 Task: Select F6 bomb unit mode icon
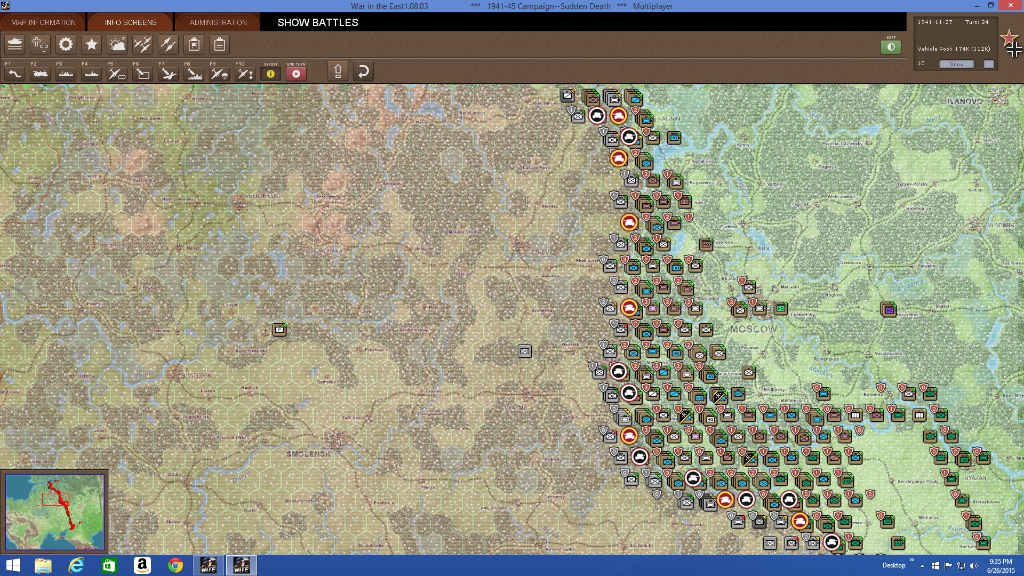[143, 74]
